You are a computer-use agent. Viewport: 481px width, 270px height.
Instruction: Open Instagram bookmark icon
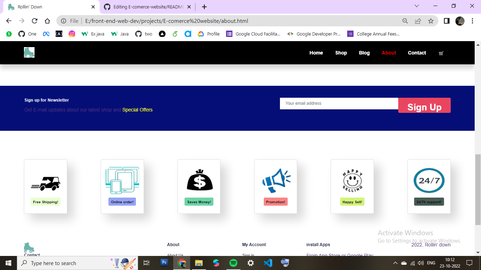click(x=72, y=34)
